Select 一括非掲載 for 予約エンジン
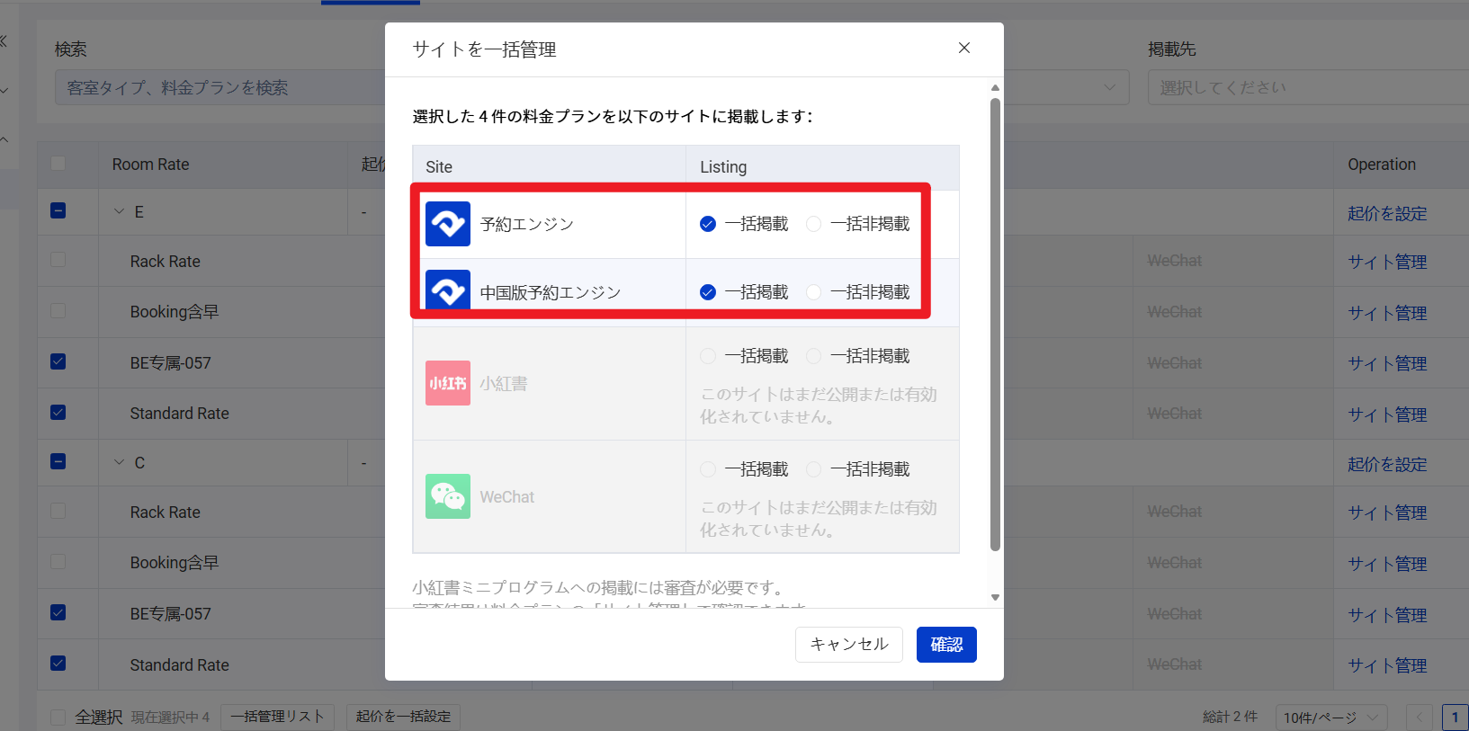The height and width of the screenshot is (731, 1469). coord(813,224)
